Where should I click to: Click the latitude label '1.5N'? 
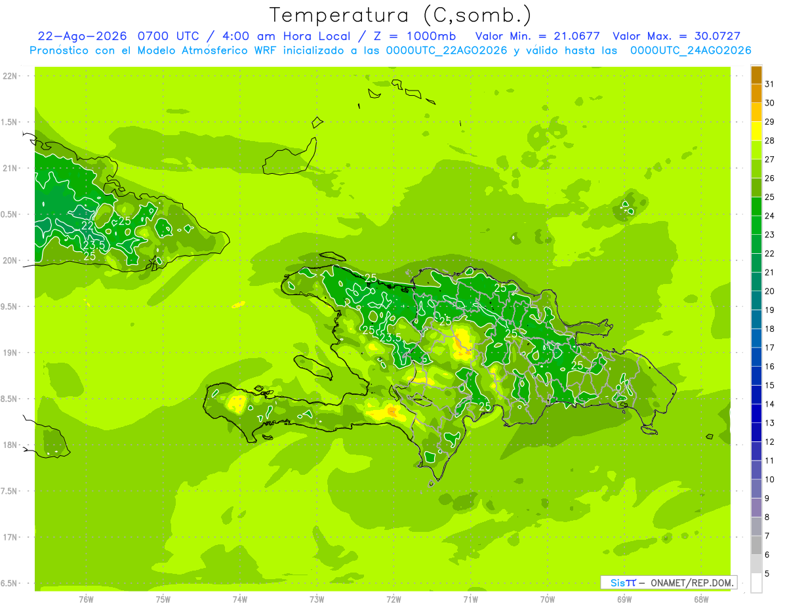tap(10, 122)
